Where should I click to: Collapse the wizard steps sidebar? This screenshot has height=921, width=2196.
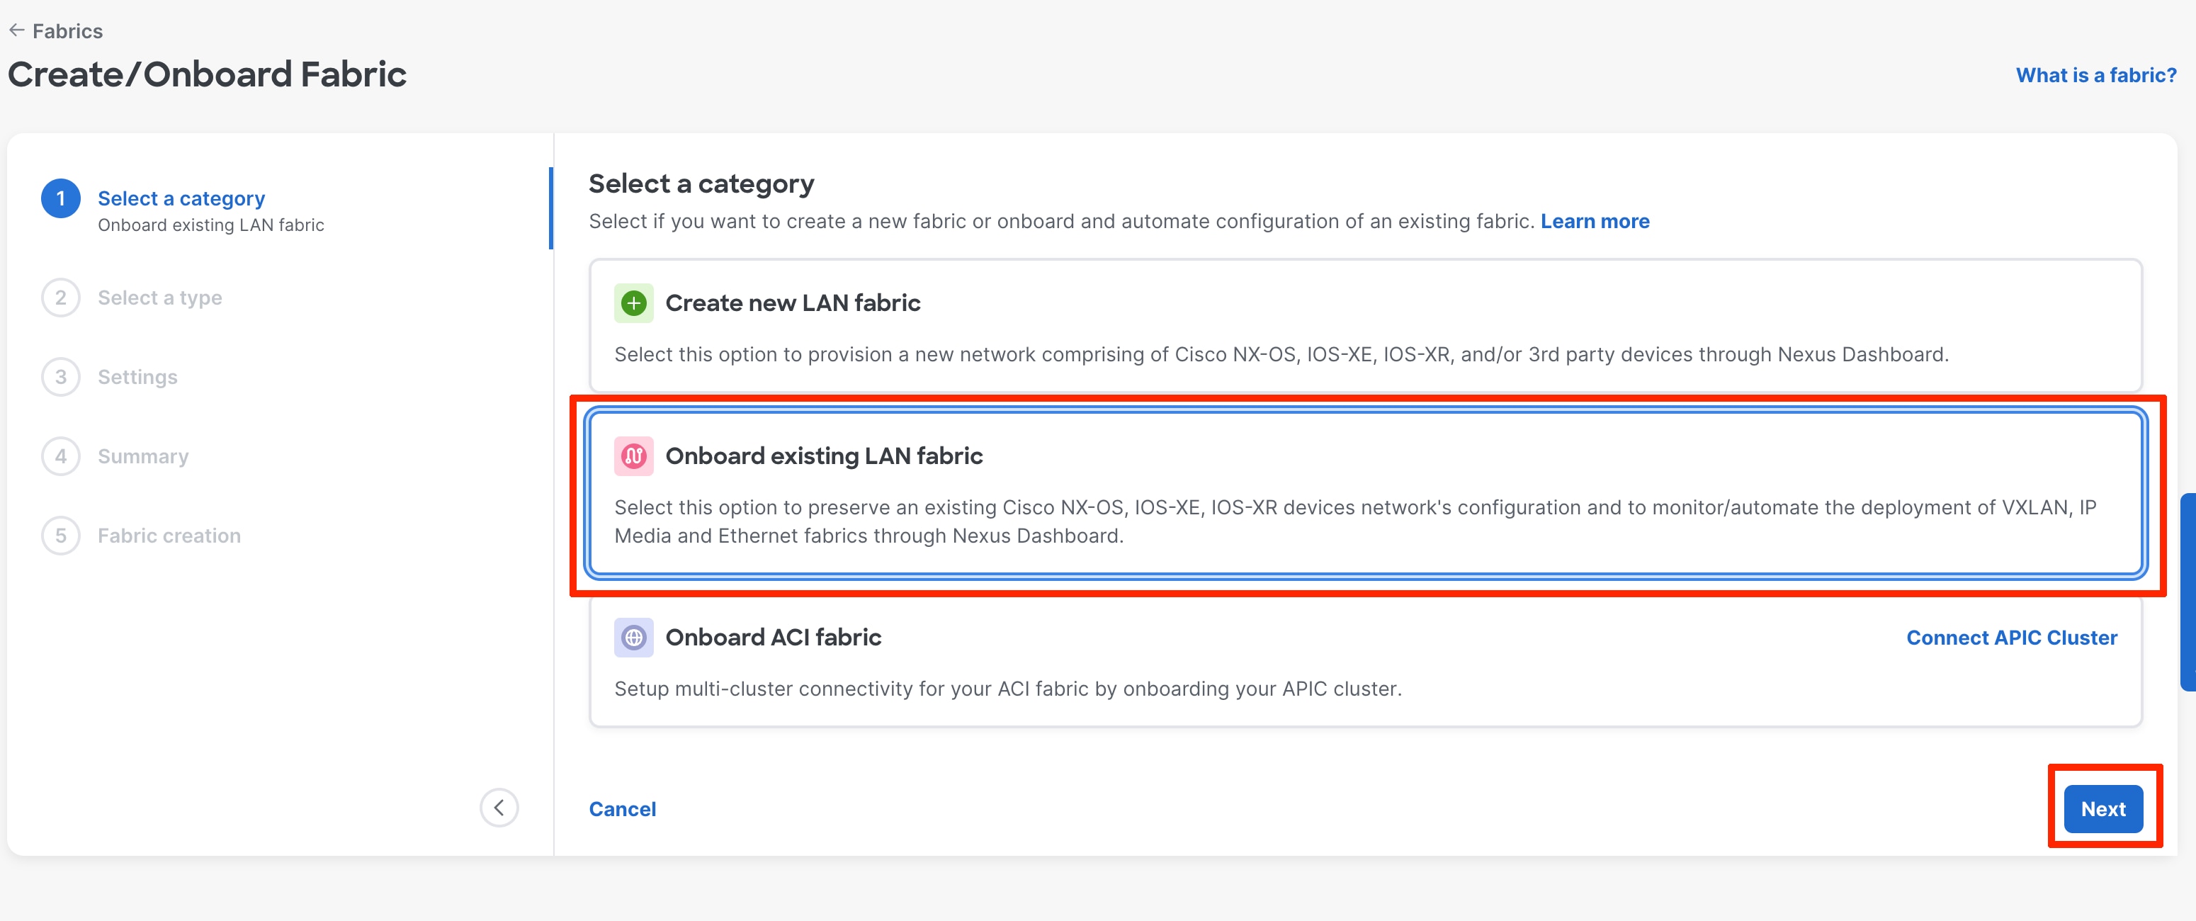point(499,808)
